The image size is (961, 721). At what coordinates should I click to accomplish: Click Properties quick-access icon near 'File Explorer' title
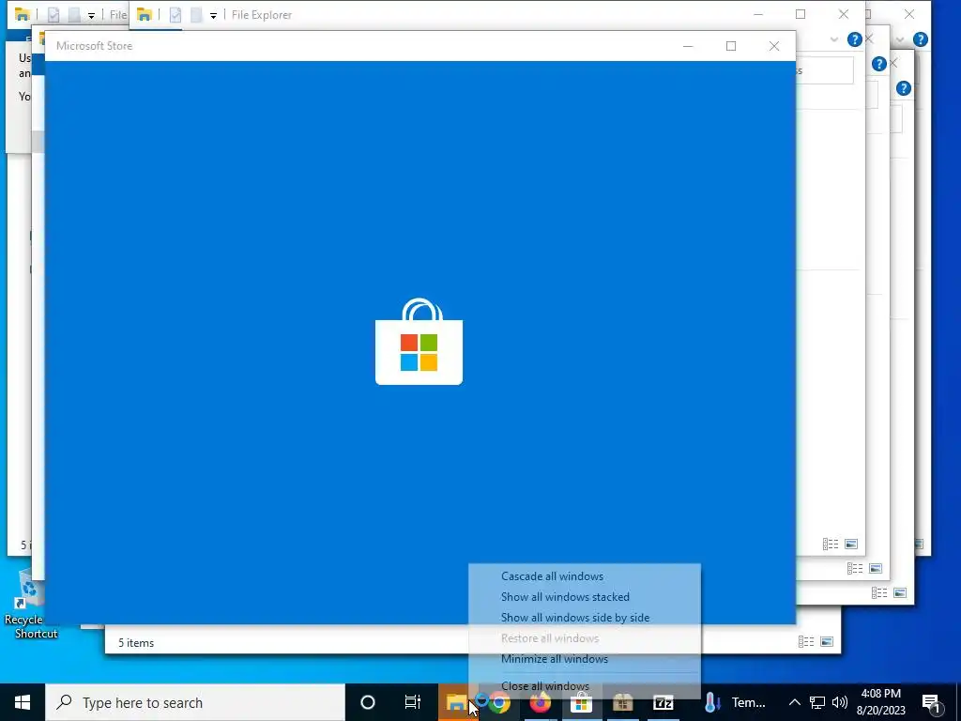coord(175,15)
